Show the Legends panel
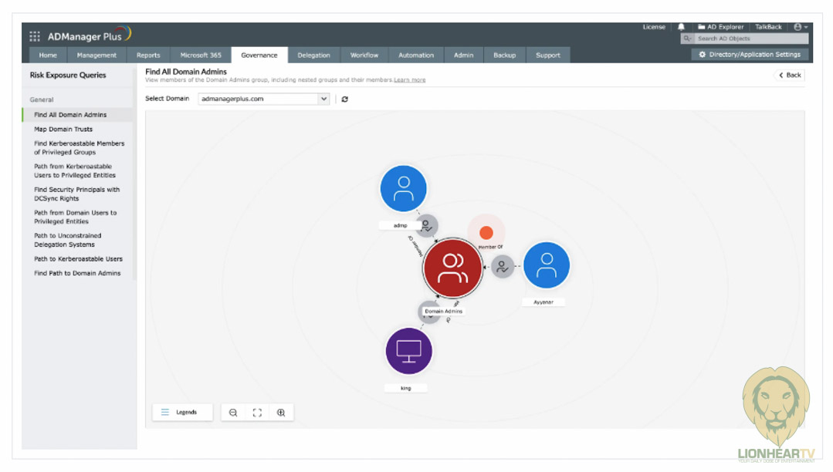This screenshot has height=472, width=833. pyautogui.click(x=182, y=413)
